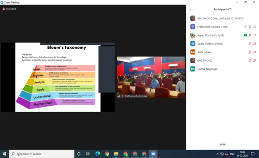Image resolution: width=259 pixels, height=158 pixels.
Task: Click Prathamesh Gokhale's video camera icon
Action: tap(254, 27)
